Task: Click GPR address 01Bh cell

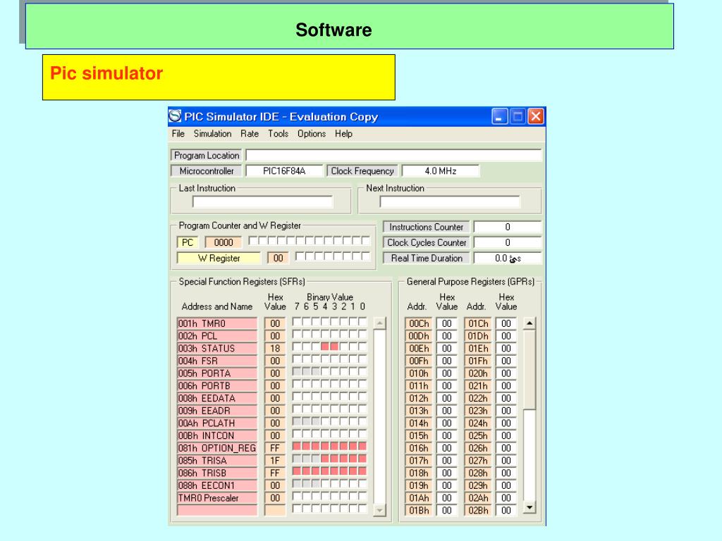Action: [419, 510]
